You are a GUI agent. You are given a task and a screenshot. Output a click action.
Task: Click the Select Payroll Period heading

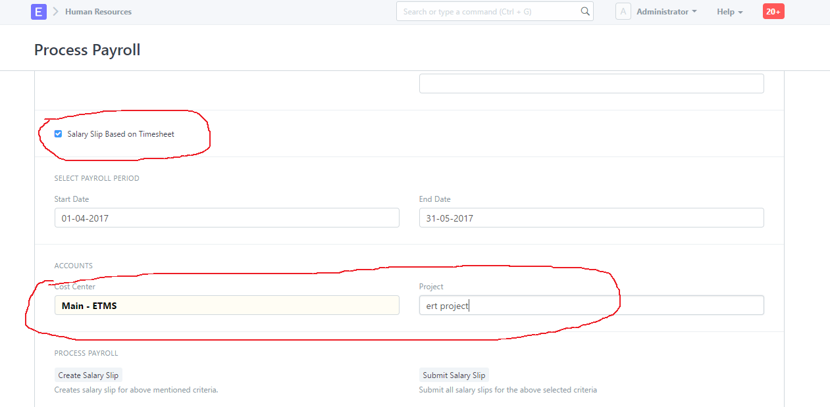[97, 178]
